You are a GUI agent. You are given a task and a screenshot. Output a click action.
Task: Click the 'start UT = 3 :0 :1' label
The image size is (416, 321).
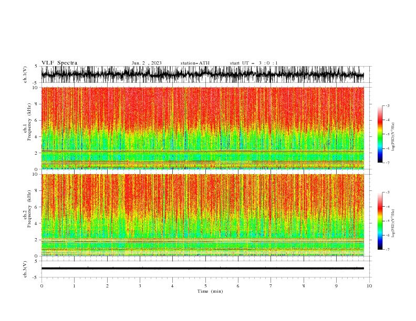click(254, 63)
